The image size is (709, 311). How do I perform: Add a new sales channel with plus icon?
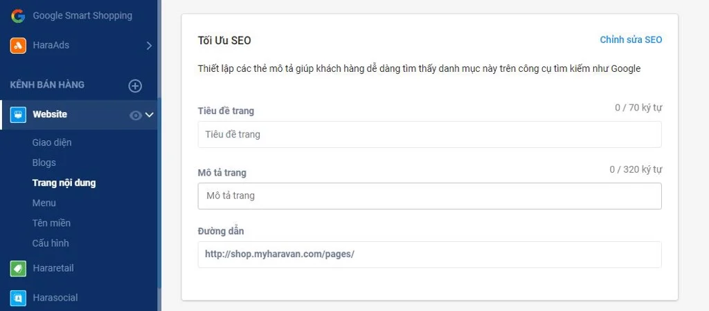coord(135,86)
